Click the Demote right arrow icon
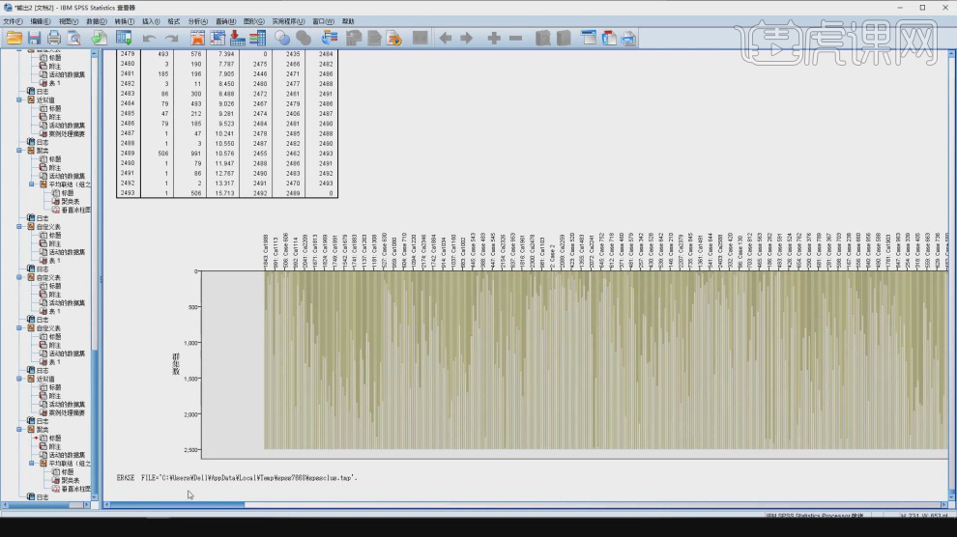The height and width of the screenshot is (537, 957). point(466,38)
